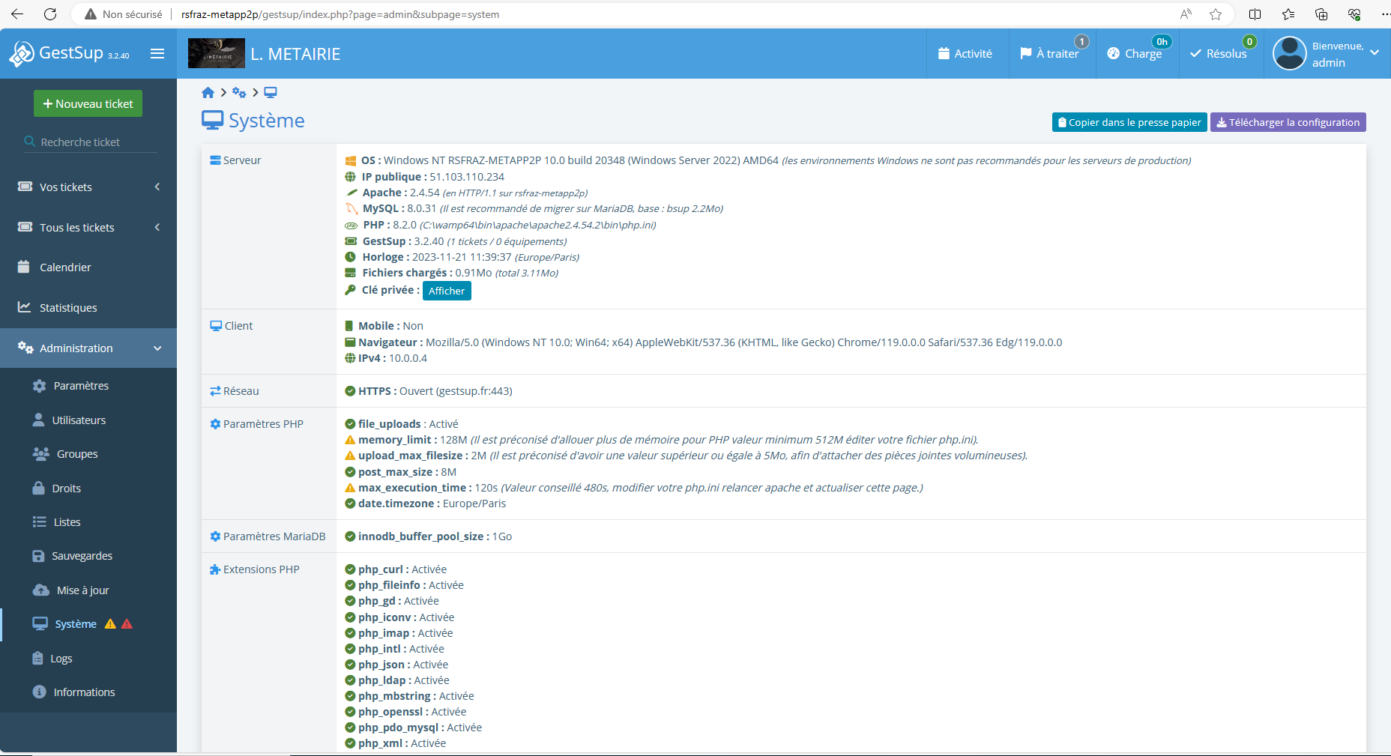Click the Informations circle icon
The height and width of the screenshot is (756, 1391).
click(x=40, y=692)
